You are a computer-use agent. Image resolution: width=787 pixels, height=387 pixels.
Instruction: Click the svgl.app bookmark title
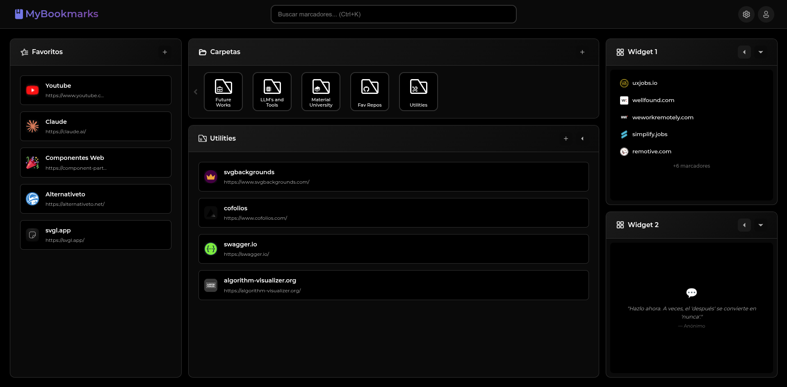58,230
